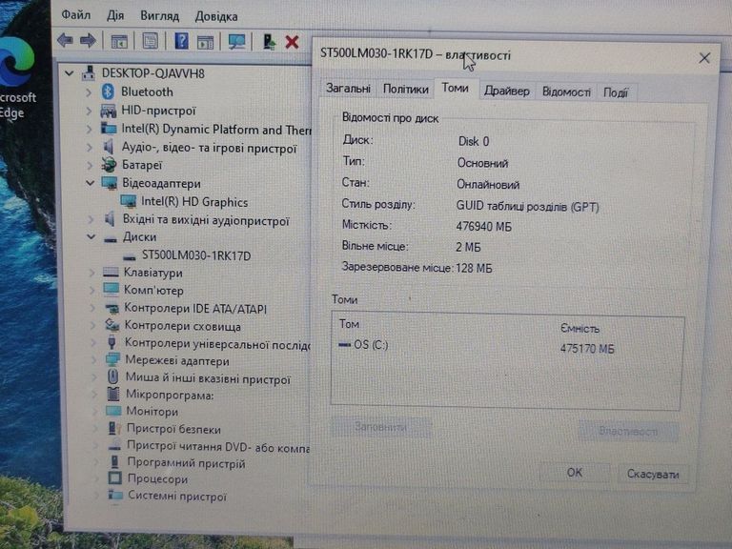Click the Батареї battery icon
732x549 pixels.
[109, 165]
